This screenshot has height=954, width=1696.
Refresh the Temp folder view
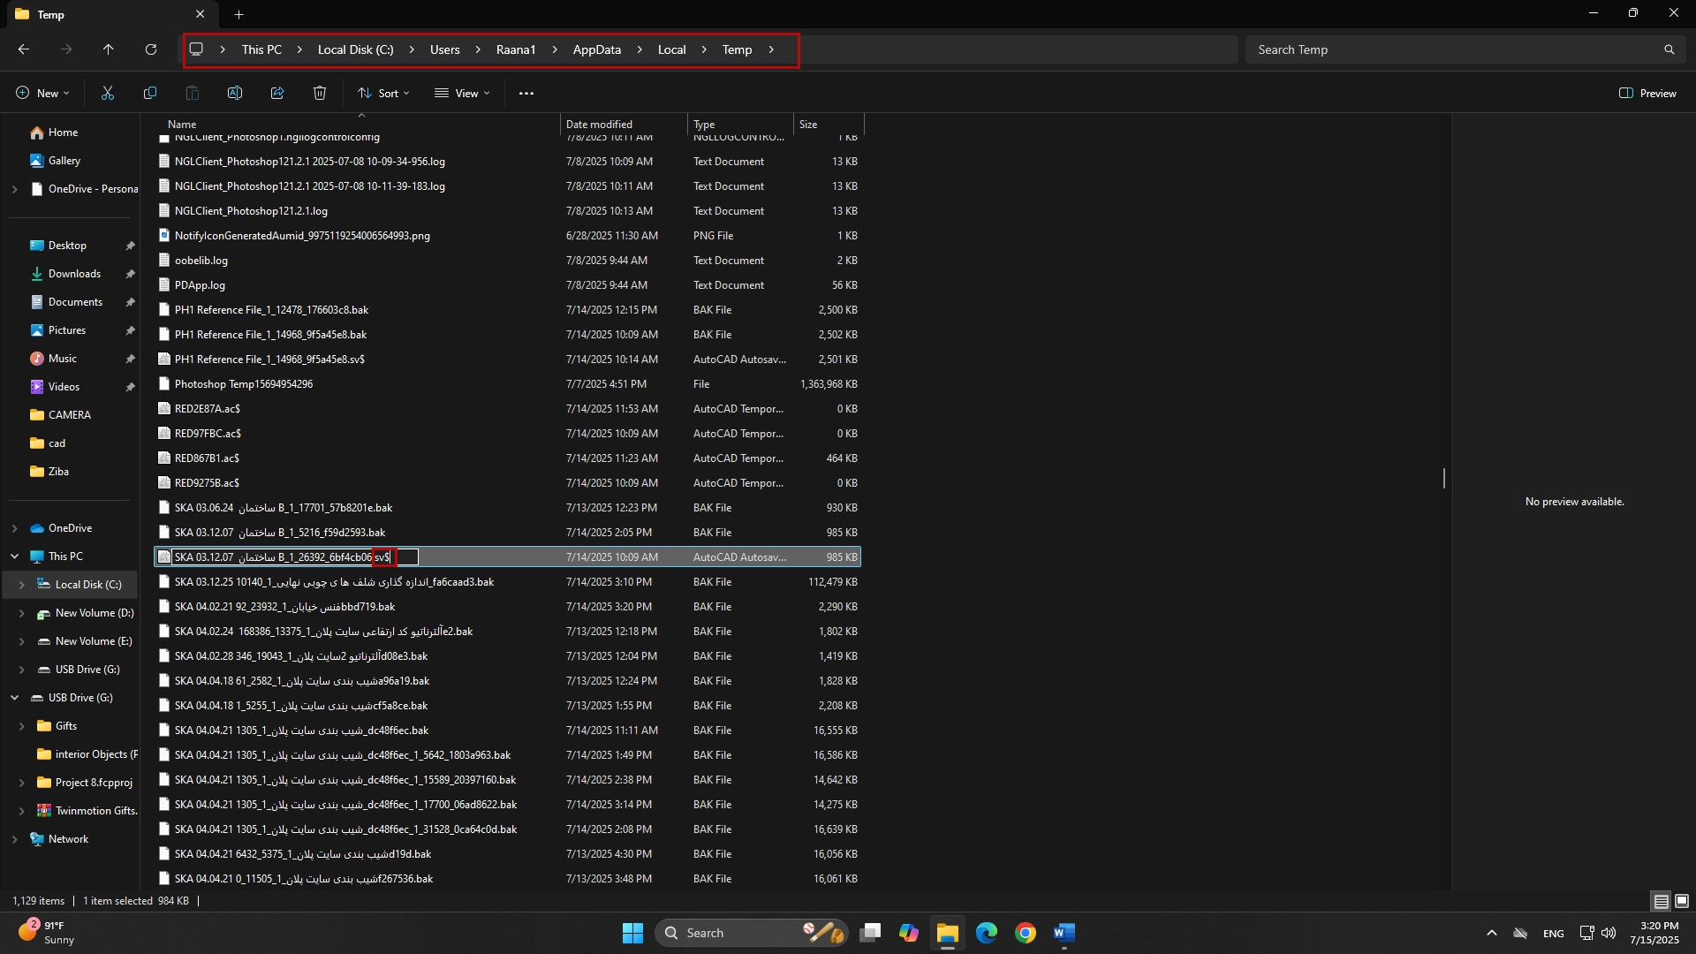pyautogui.click(x=151, y=49)
